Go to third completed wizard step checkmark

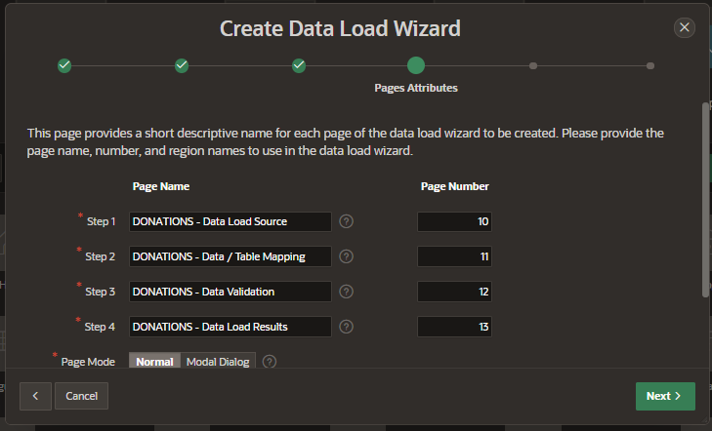coord(299,65)
